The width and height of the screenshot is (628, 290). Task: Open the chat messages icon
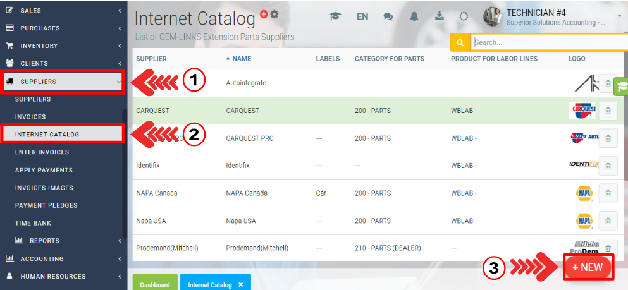388,16
